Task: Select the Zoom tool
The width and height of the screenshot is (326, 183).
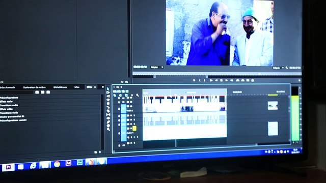Action: [108, 129]
